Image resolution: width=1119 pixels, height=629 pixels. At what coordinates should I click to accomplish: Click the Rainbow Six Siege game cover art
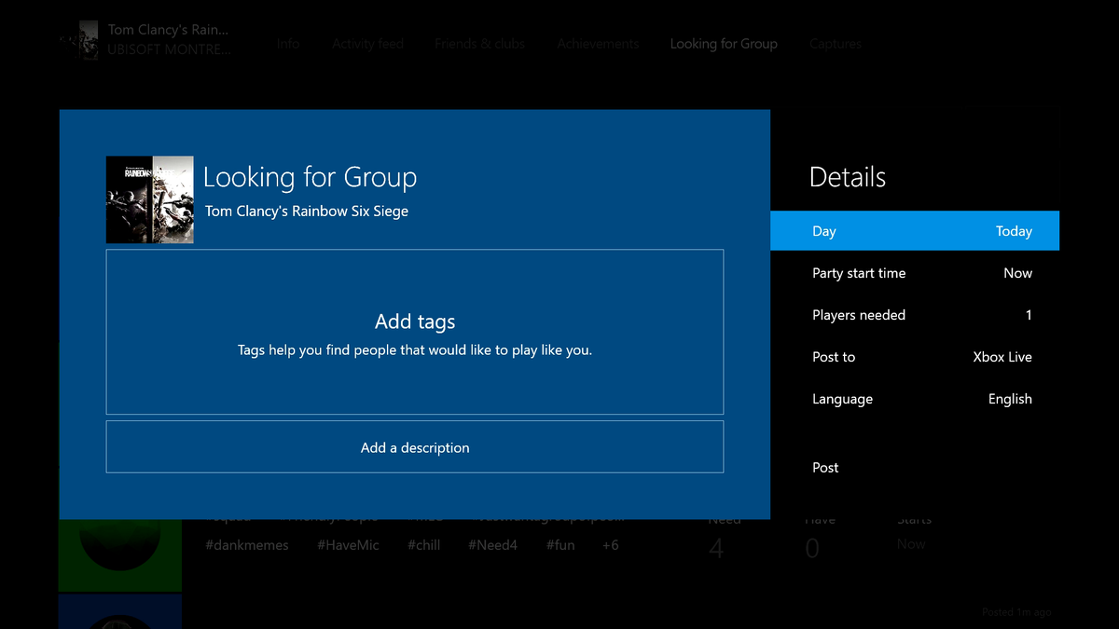pyautogui.click(x=149, y=199)
